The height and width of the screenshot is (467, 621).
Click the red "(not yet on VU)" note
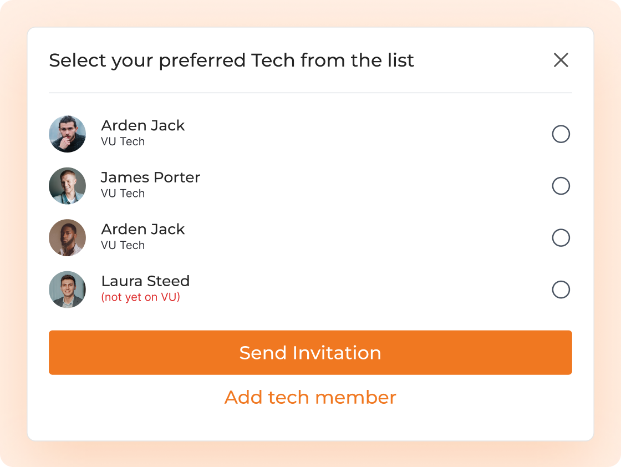[140, 297]
